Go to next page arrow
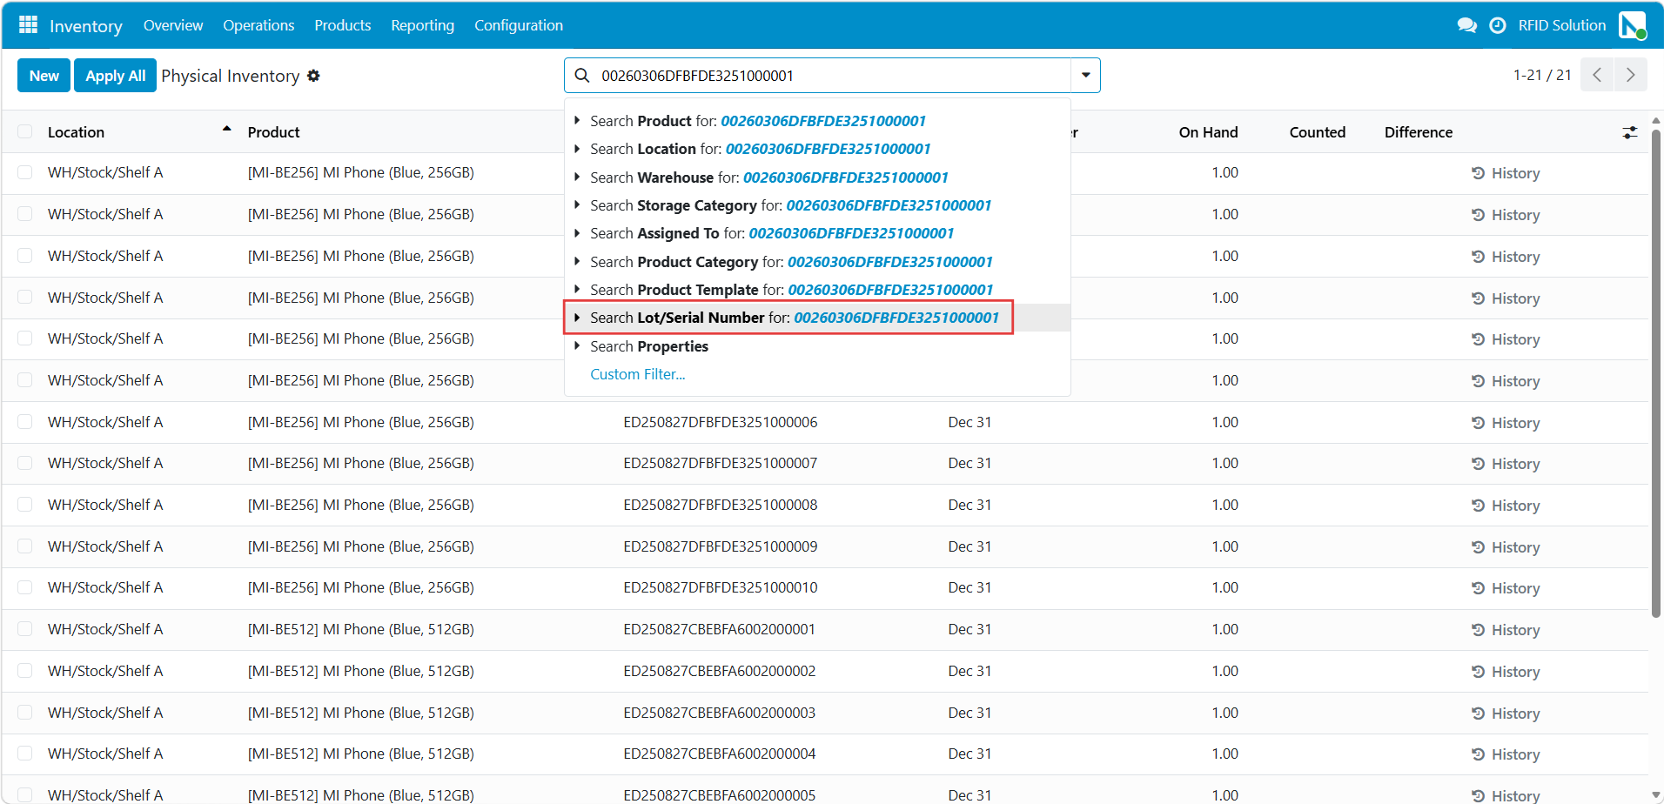 coord(1630,75)
